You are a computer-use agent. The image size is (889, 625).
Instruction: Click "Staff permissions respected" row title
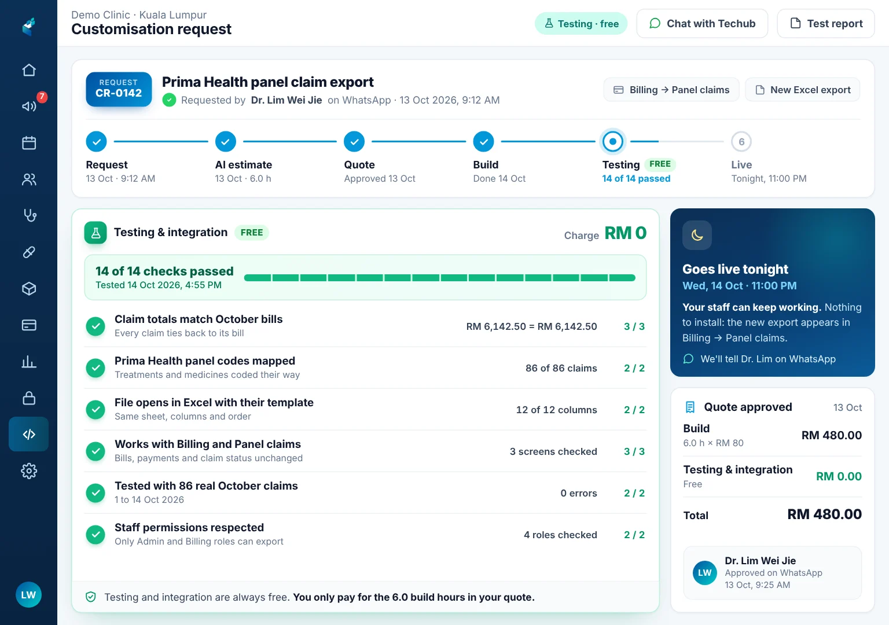click(x=189, y=527)
